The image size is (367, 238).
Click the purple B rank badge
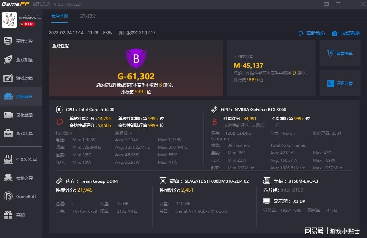pyautogui.click(x=136, y=58)
